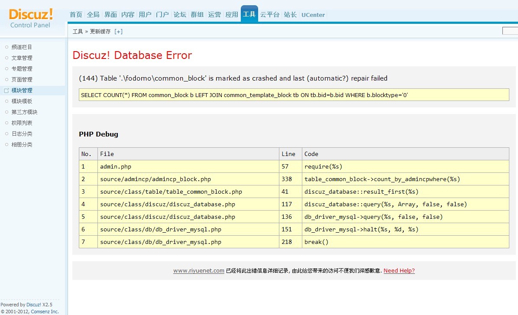Viewport: 518px width, 315px height.
Task: Click the table_common_block.php file cell
Action: [x=188, y=192]
